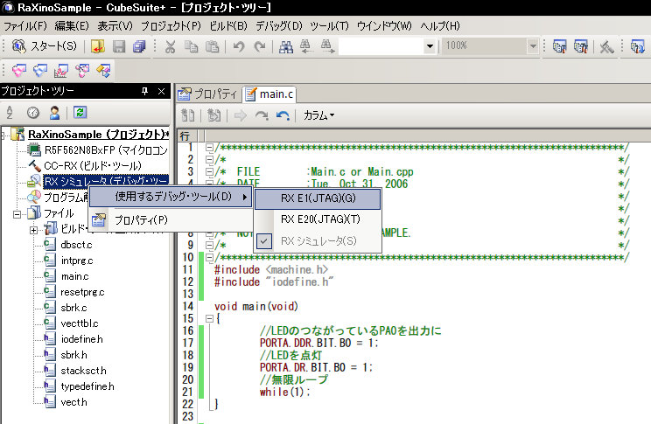651x424 pixels.
Task: Click the hammer build-stop icon
Action: coord(606,46)
